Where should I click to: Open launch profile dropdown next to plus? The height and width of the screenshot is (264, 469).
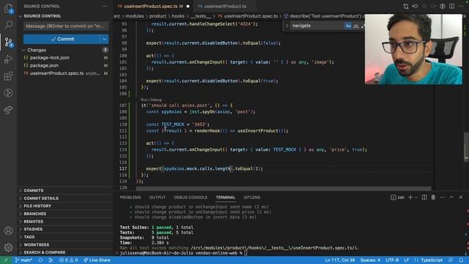coord(416,197)
